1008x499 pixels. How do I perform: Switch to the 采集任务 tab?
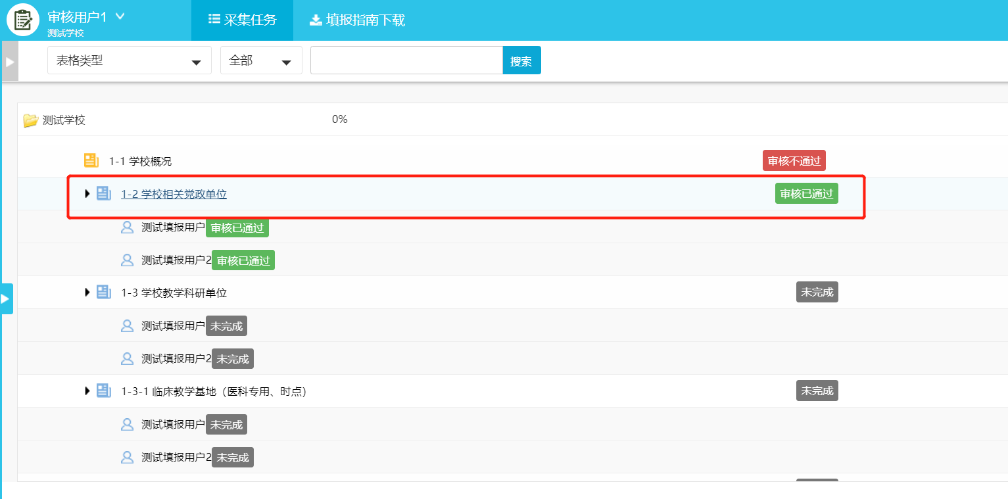pyautogui.click(x=242, y=20)
